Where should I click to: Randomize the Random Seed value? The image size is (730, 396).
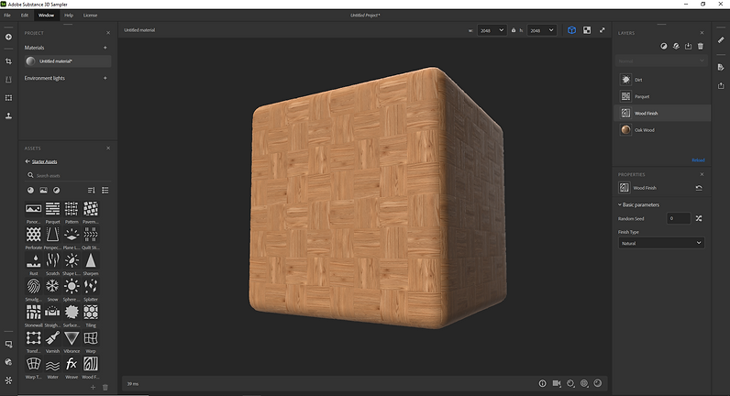(699, 218)
